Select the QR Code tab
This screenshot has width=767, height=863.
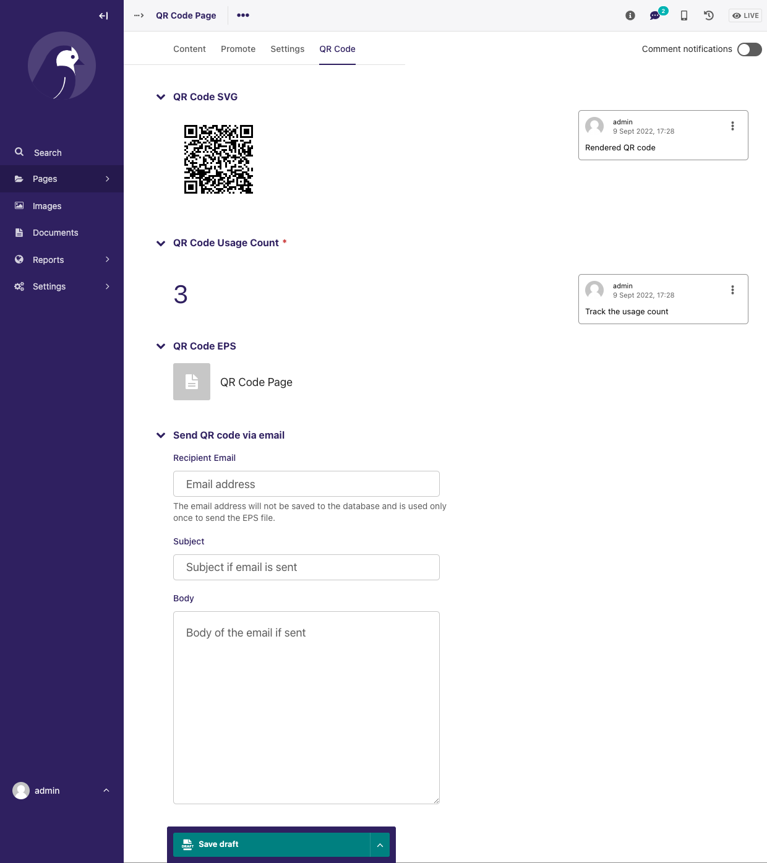[x=337, y=49]
